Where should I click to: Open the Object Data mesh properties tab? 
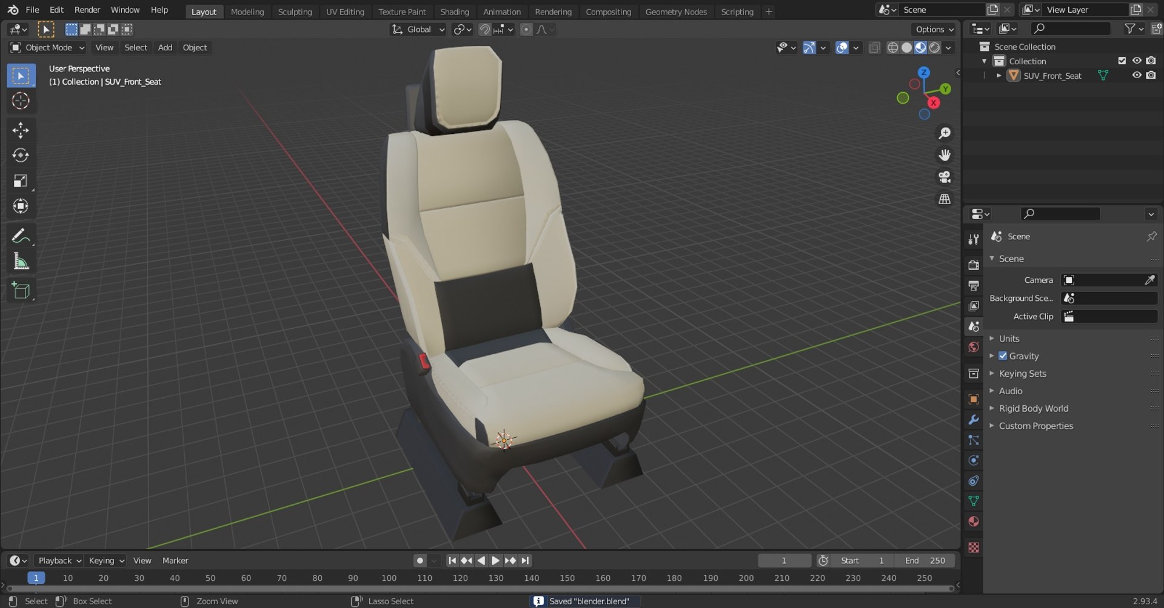(974, 501)
